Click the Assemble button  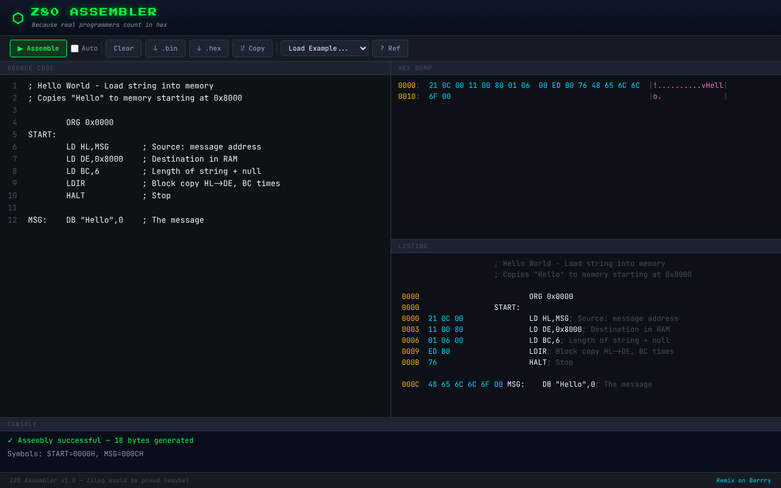point(38,49)
